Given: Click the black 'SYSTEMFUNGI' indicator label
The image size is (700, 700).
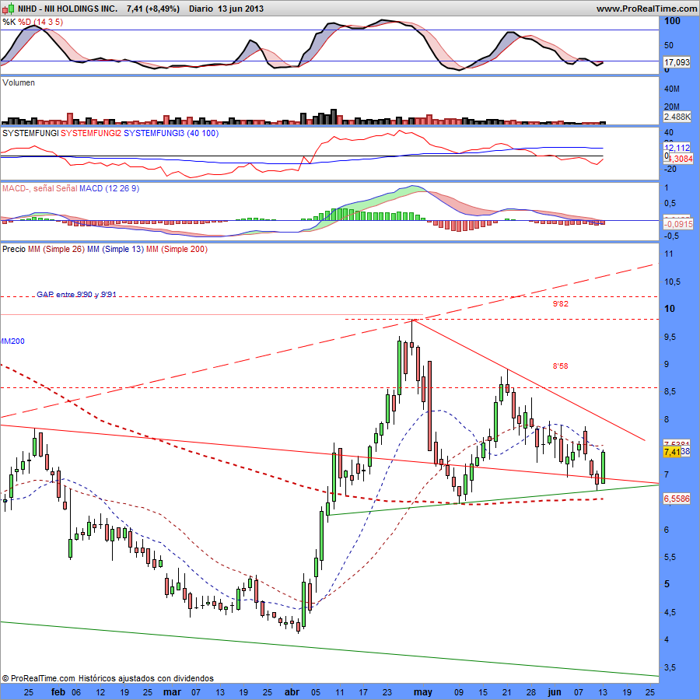Looking at the screenshot, I should [30, 133].
